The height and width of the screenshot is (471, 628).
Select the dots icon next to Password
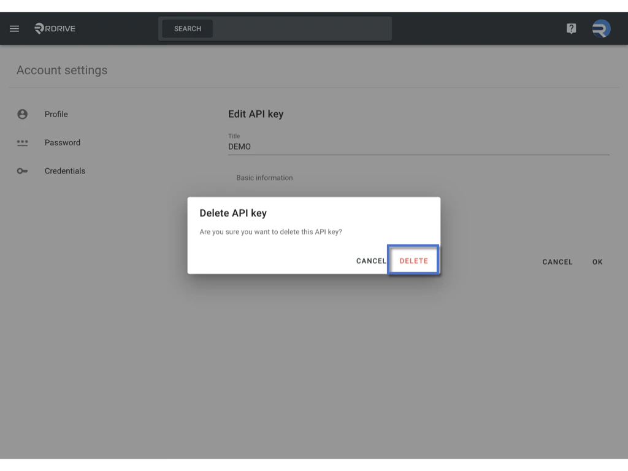click(x=23, y=142)
